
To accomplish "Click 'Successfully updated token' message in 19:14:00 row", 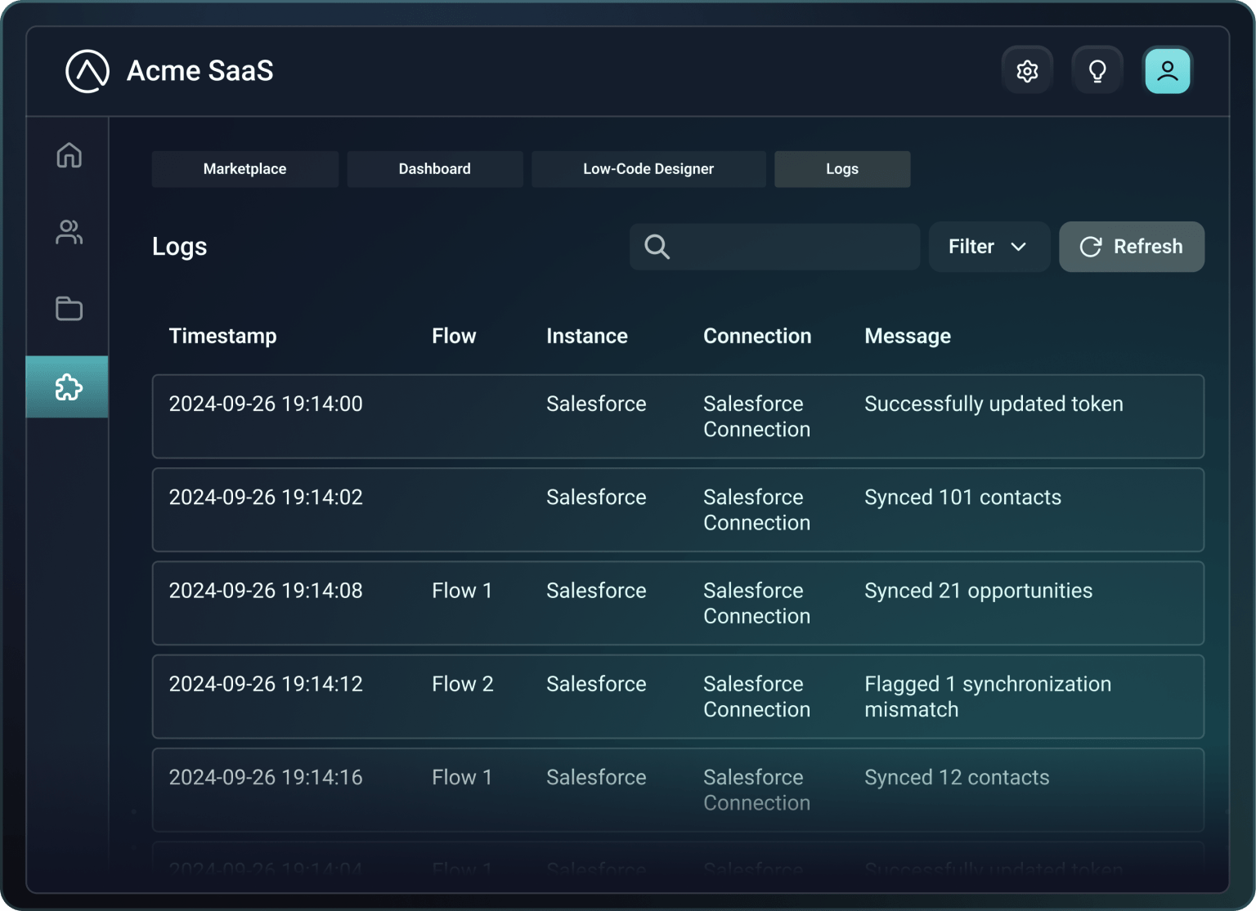I will [x=994, y=404].
